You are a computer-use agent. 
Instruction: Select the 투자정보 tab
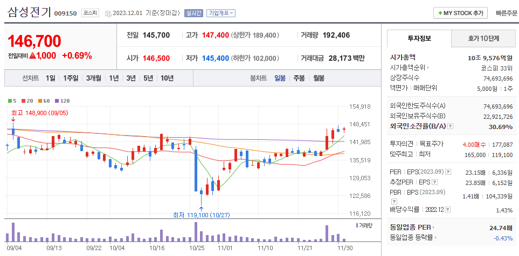[419, 38]
